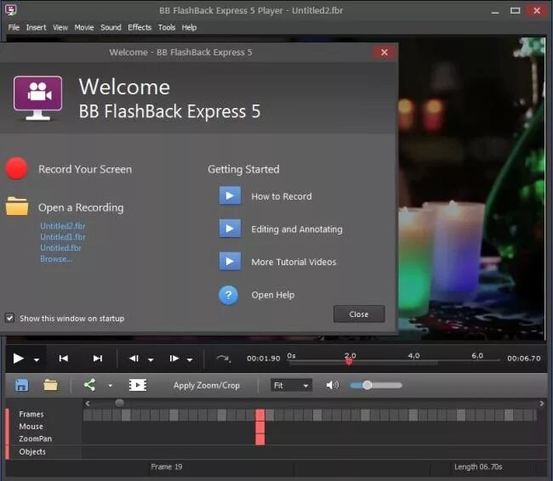The width and height of the screenshot is (553, 481).
Task: Click the red current frame marker in Frames
Action: pyautogui.click(x=260, y=415)
